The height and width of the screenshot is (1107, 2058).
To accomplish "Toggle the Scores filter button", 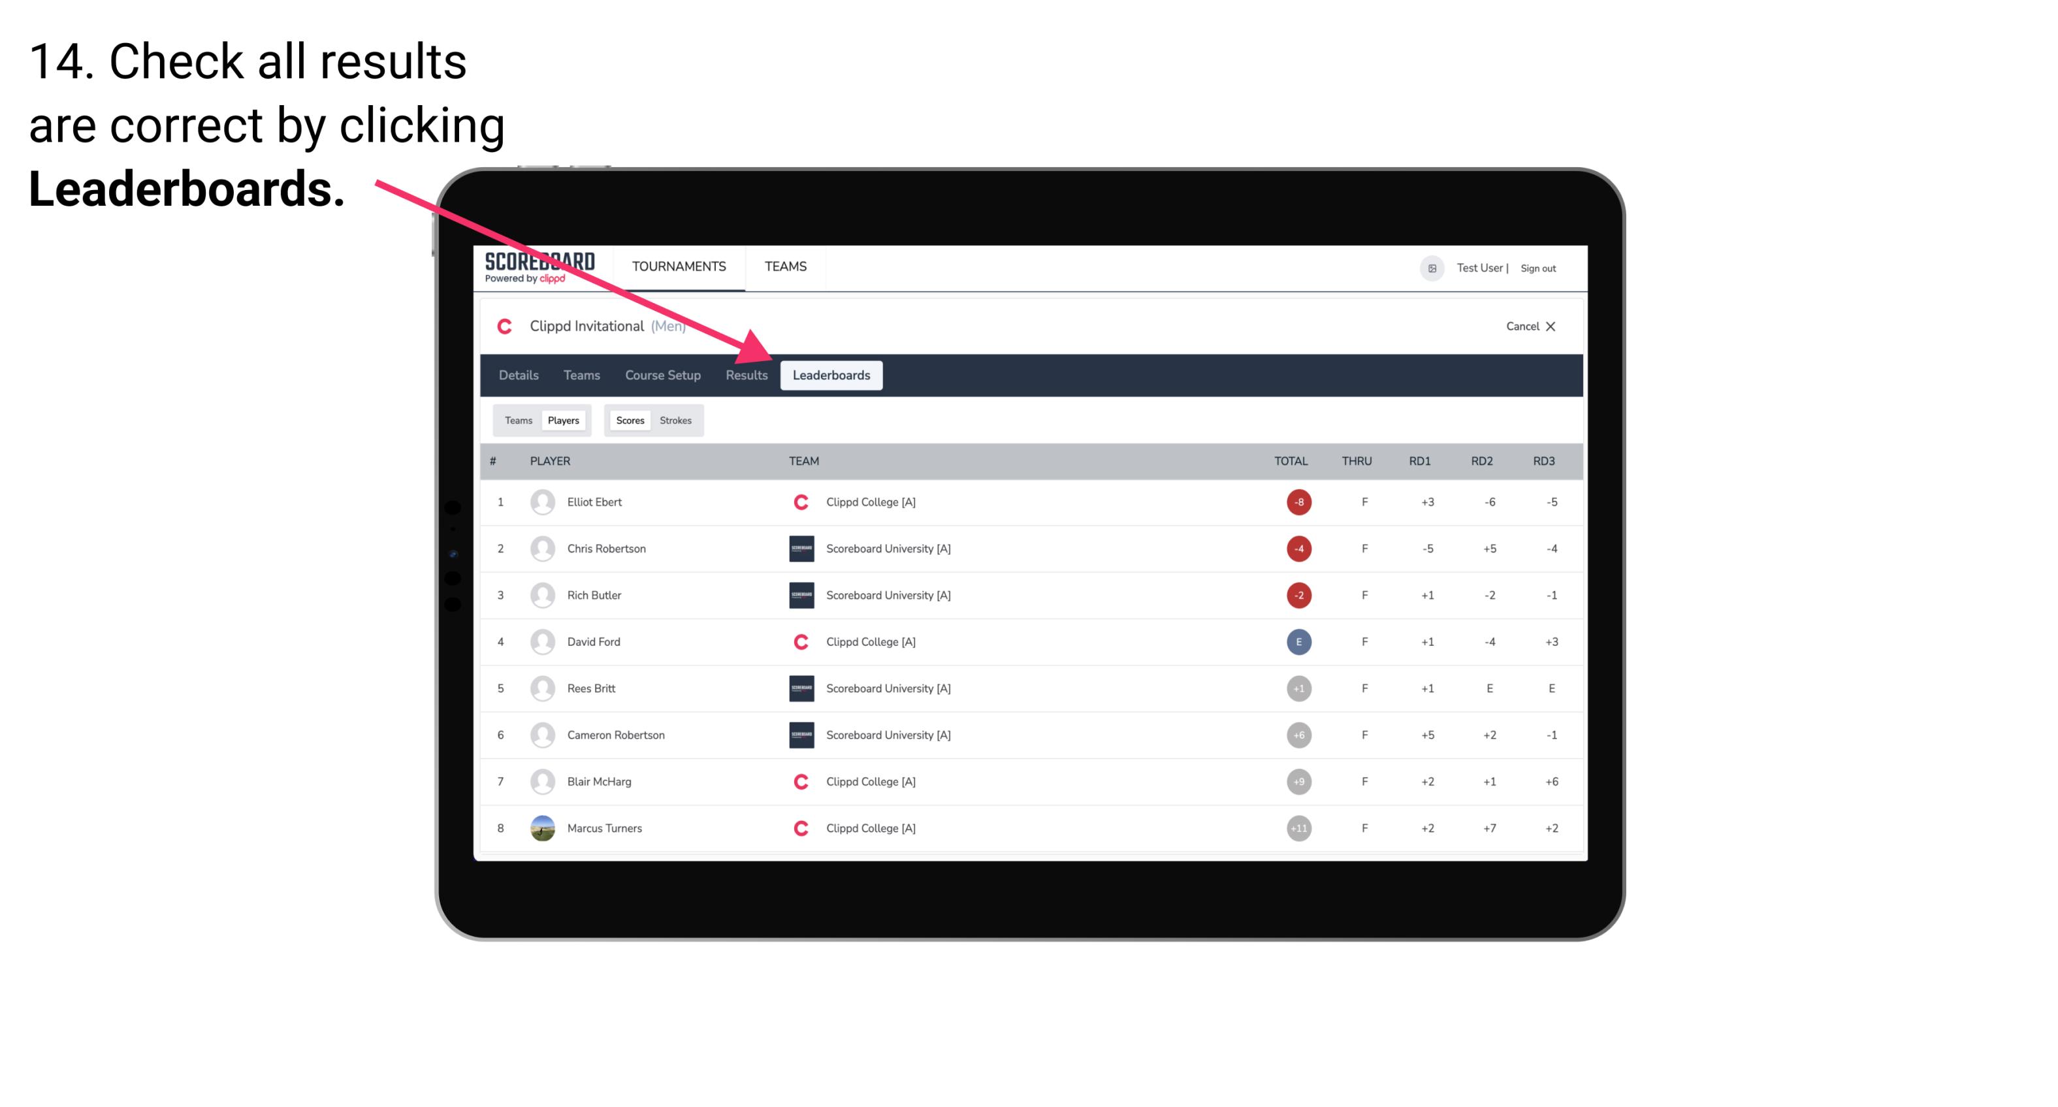I will 628,420.
